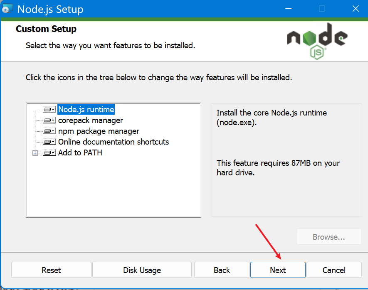Viewport: 368px width, 290px height.
Task: Select the Node.js runtime tree item
Action: tap(86, 110)
